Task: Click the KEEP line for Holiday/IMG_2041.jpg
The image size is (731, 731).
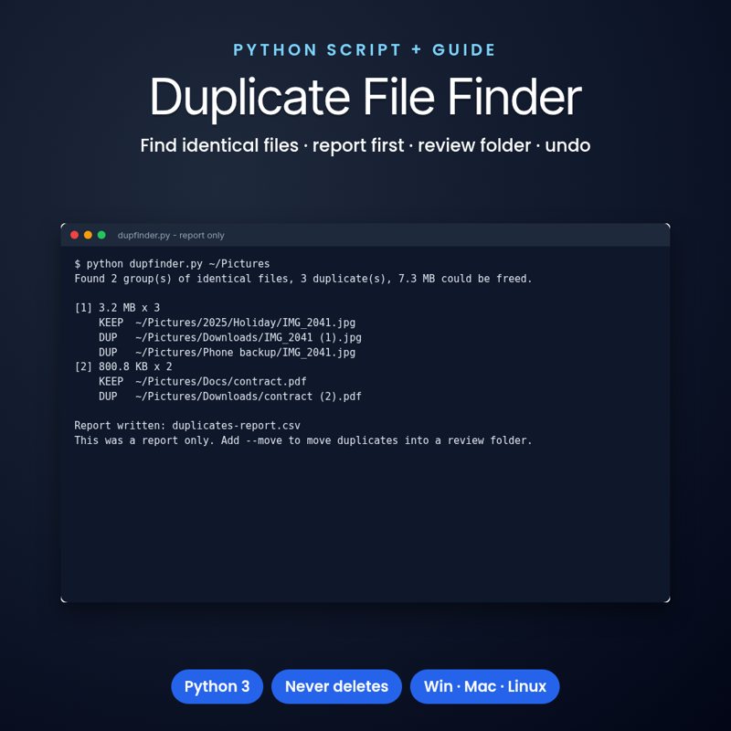Action: pos(227,323)
